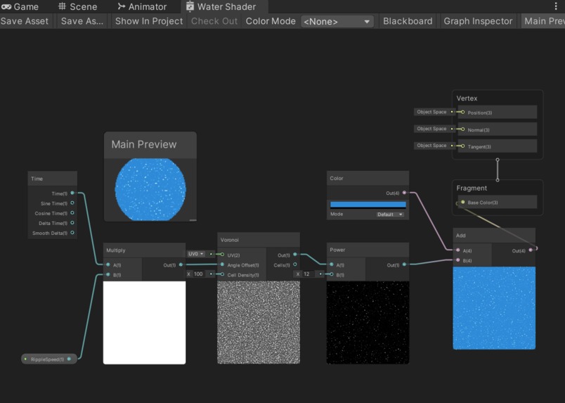
Task: Click the Smooth Delta(1) output port
Action: click(x=72, y=233)
